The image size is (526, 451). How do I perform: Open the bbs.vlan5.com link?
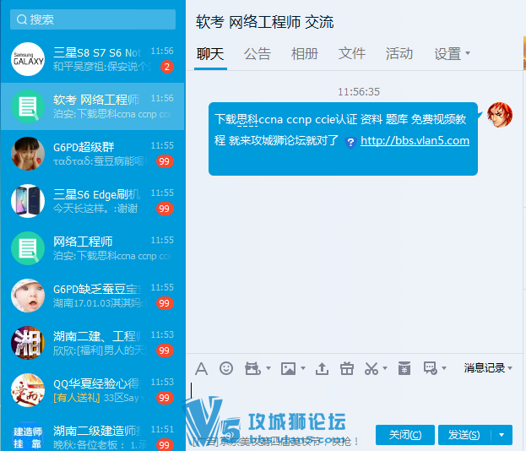(x=415, y=141)
